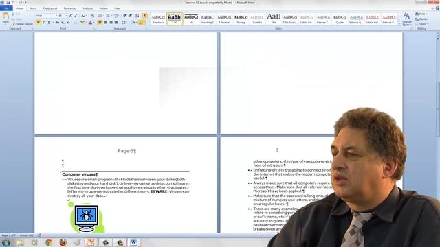440x247 pixels.
Task: Click the Find button
Action: (x=421, y=14)
